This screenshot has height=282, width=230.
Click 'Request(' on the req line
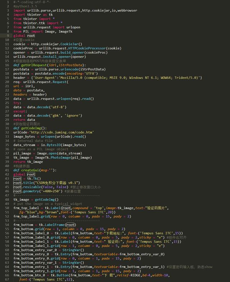pyautogui.click(x=60, y=82)
